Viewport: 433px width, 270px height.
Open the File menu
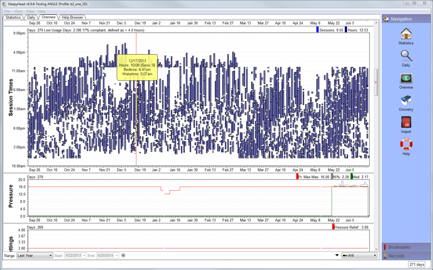(x=7, y=11)
